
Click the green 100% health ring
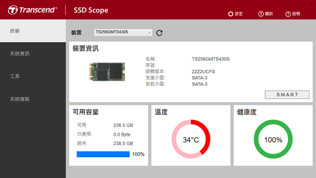coord(273,139)
